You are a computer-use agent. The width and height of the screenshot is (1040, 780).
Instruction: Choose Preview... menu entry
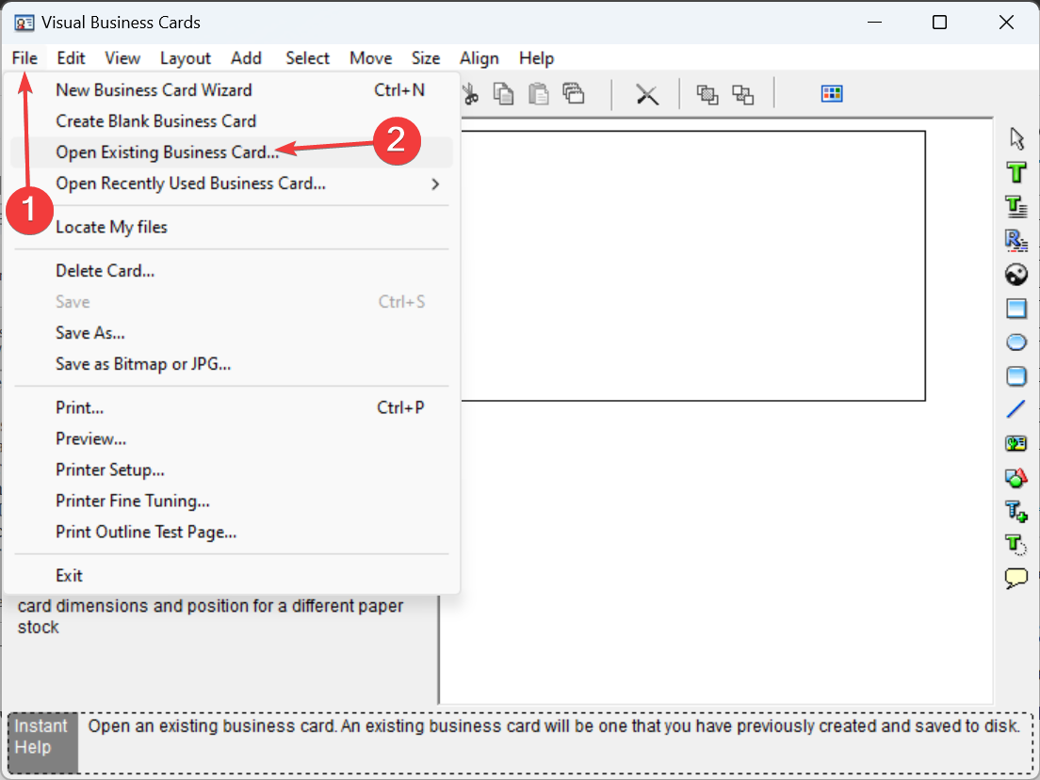pos(232,439)
